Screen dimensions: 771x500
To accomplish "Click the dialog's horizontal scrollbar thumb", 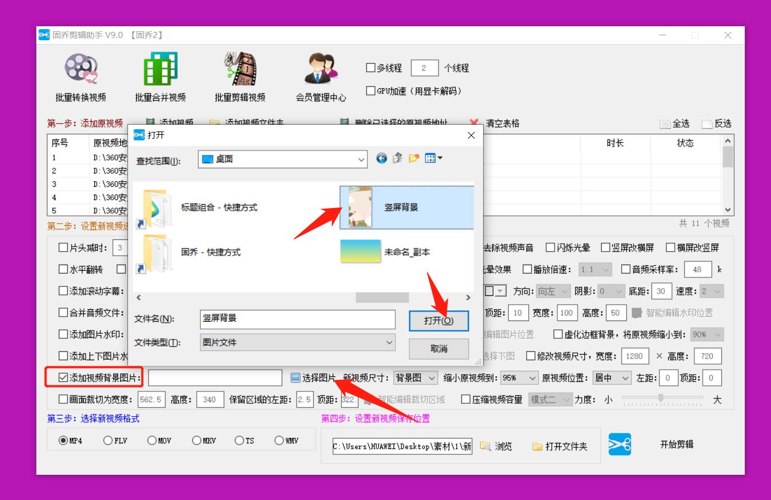I will pyautogui.click(x=382, y=298).
